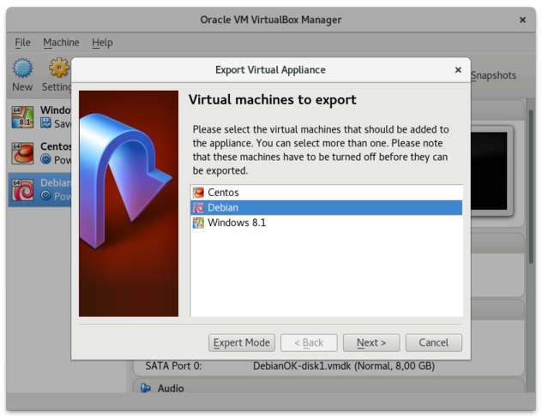The image size is (542, 416).
Task: Click the disabled Back button
Action: tap(309, 342)
